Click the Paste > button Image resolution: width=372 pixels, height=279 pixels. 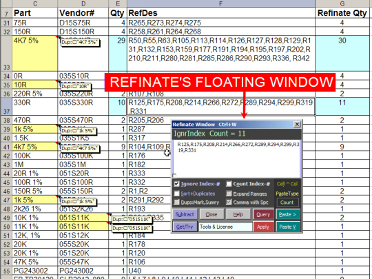coord(287,214)
